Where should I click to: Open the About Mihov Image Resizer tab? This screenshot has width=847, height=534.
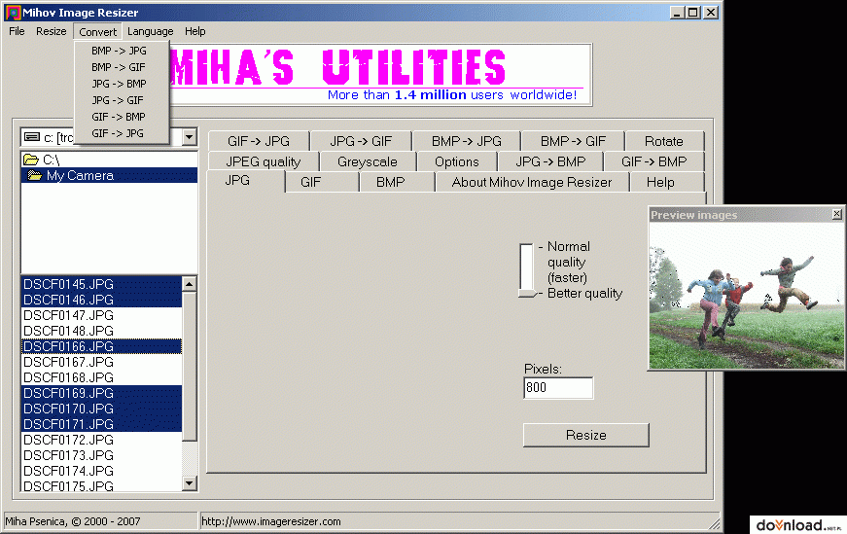532,182
